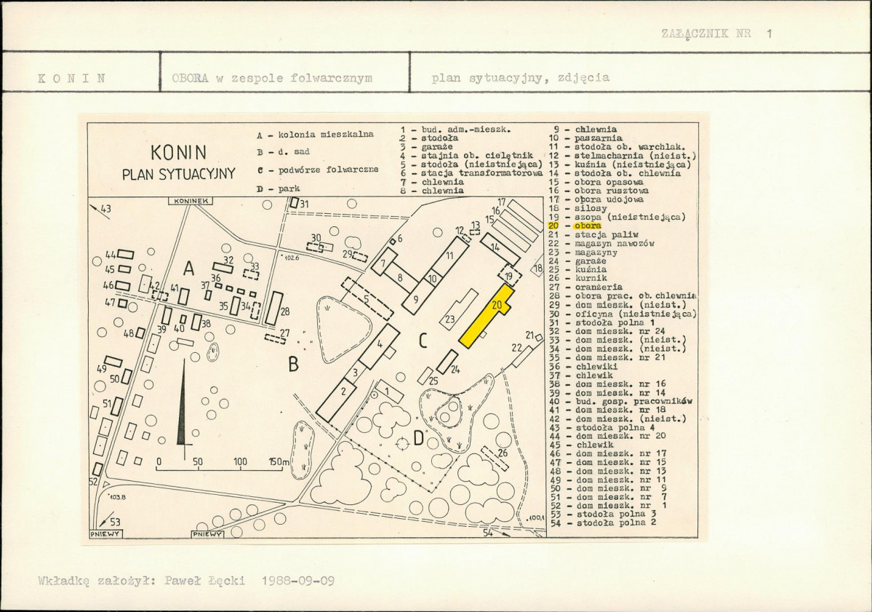The height and width of the screenshot is (612, 872).
Task: Select the plan sytuacyjny, zdjęcia header
Action: click(x=521, y=78)
